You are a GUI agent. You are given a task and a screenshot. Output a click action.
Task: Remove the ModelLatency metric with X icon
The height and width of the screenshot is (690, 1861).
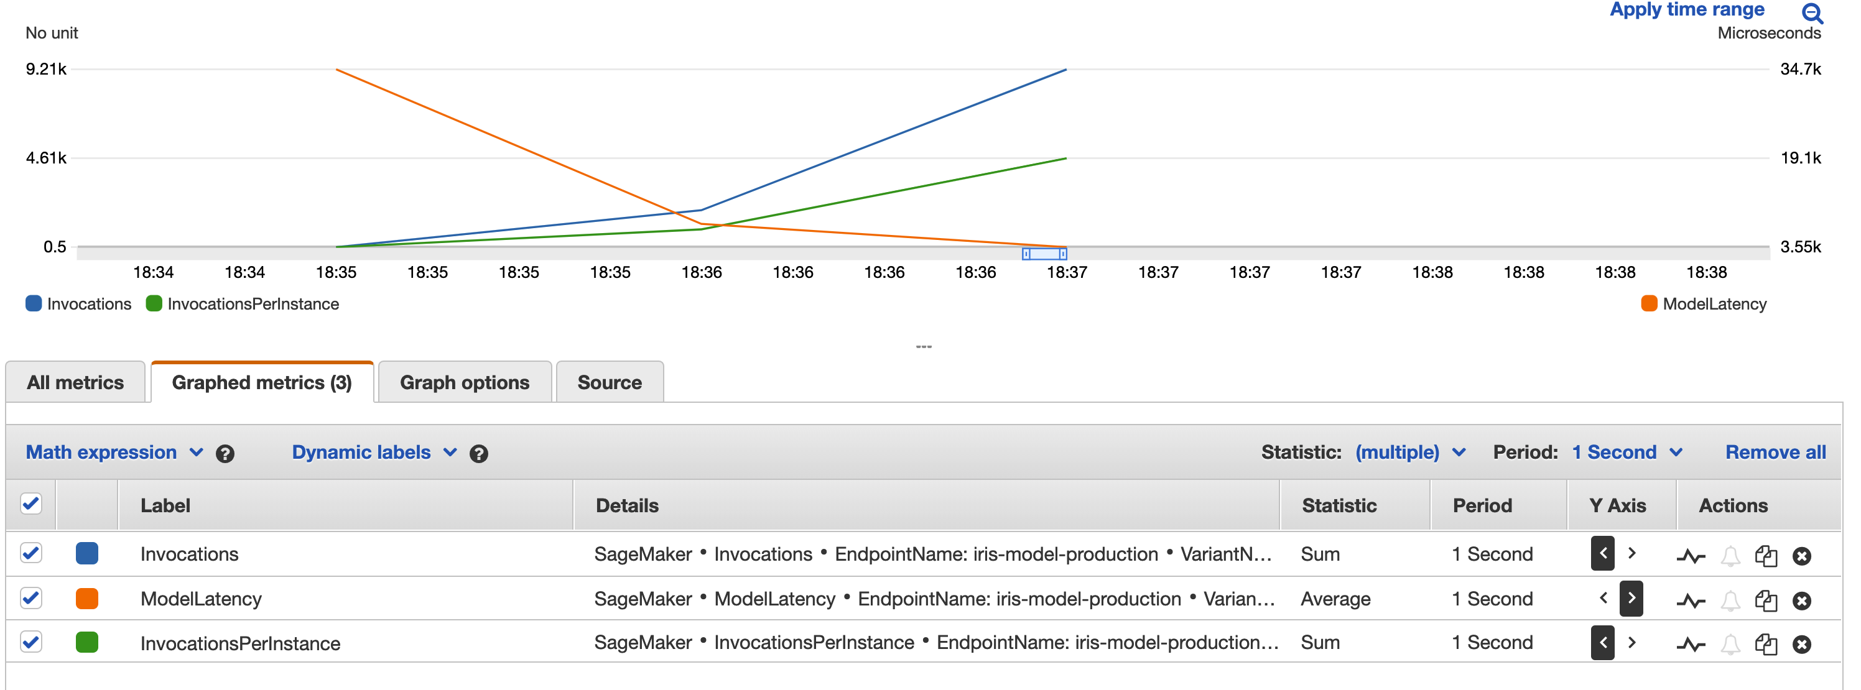point(1802,600)
